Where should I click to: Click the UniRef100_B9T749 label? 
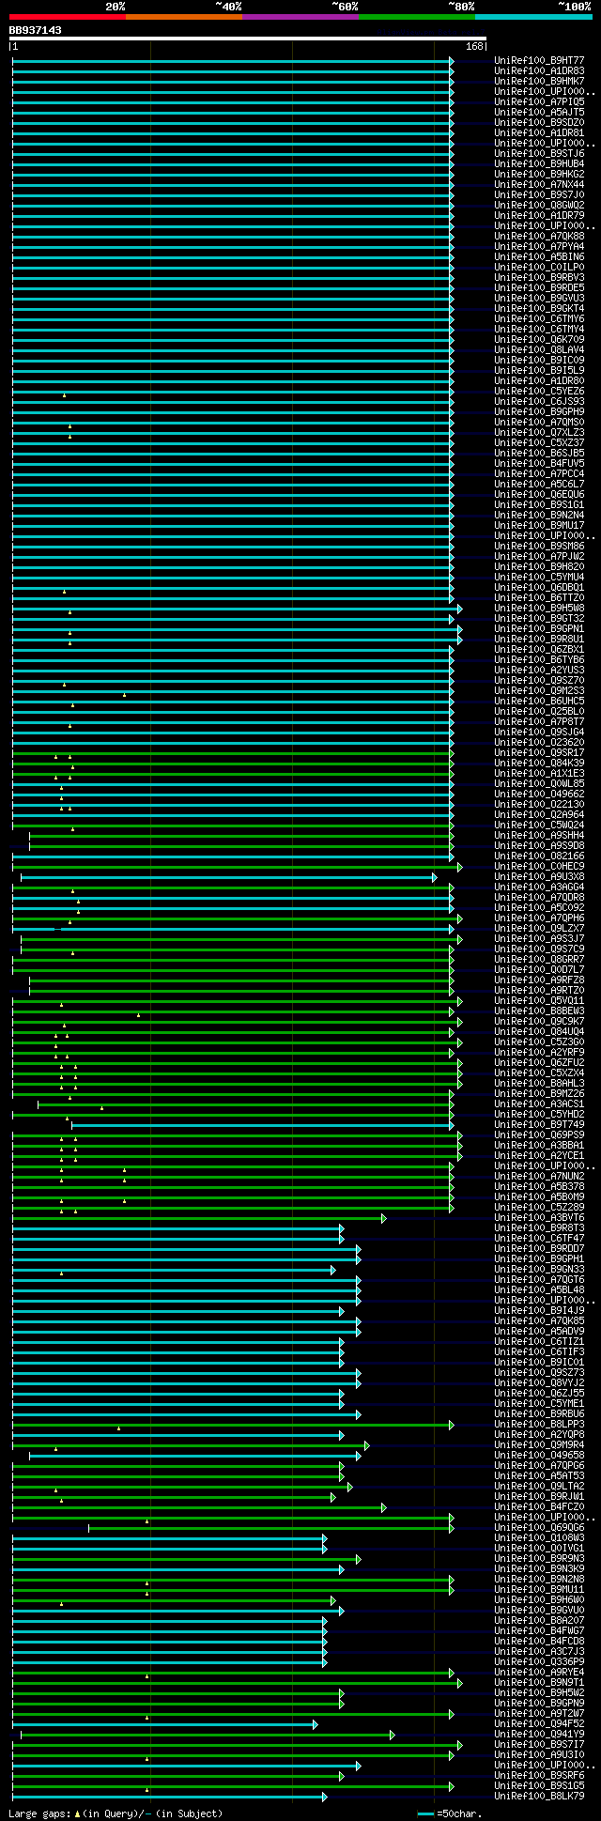click(540, 1125)
